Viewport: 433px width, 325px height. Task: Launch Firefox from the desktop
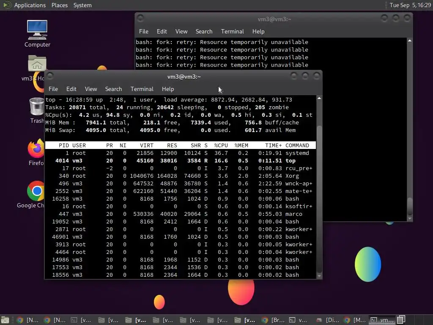coord(36,152)
